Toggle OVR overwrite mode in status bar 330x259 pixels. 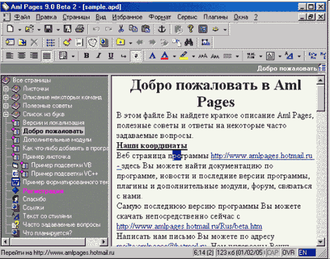289,253
